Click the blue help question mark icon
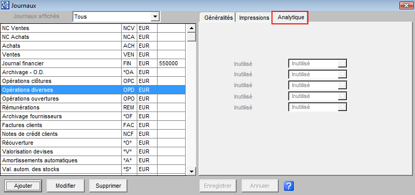Image resolution: width=415 pixels, height=195 pixels. (x=289, y=186)
